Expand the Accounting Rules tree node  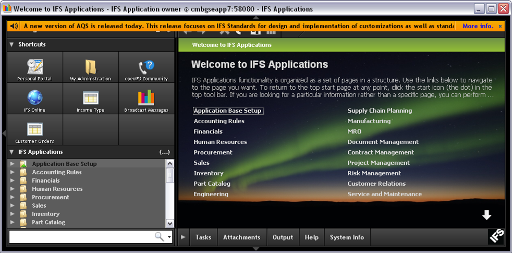coord(13,172)
